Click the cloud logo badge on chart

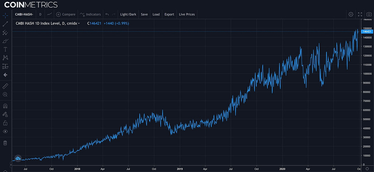(x=18, y=158)
